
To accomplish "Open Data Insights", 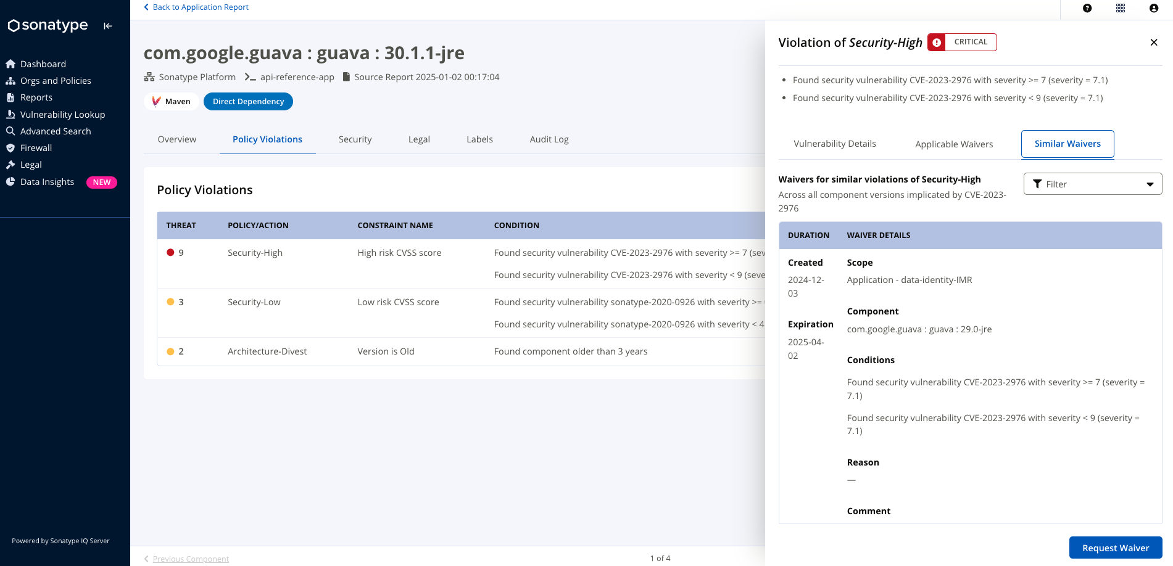I will click(47, 182).
